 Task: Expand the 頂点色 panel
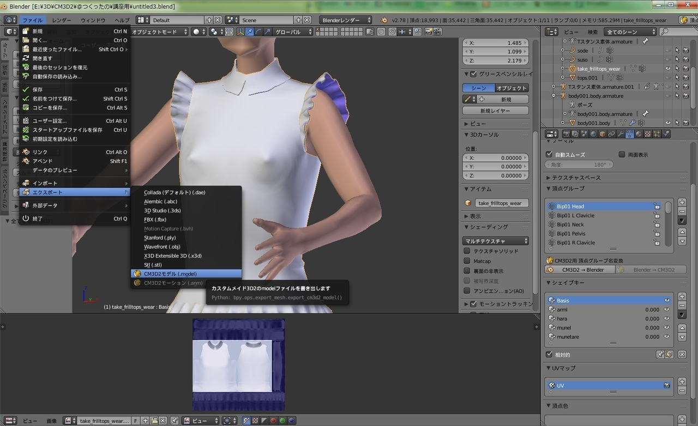point(561,406)
